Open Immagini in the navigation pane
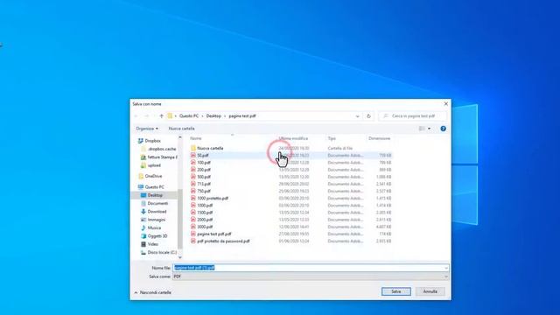 click(157, 220)
